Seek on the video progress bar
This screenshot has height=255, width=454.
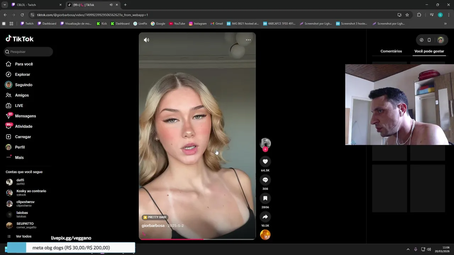(x=197, y=239)
